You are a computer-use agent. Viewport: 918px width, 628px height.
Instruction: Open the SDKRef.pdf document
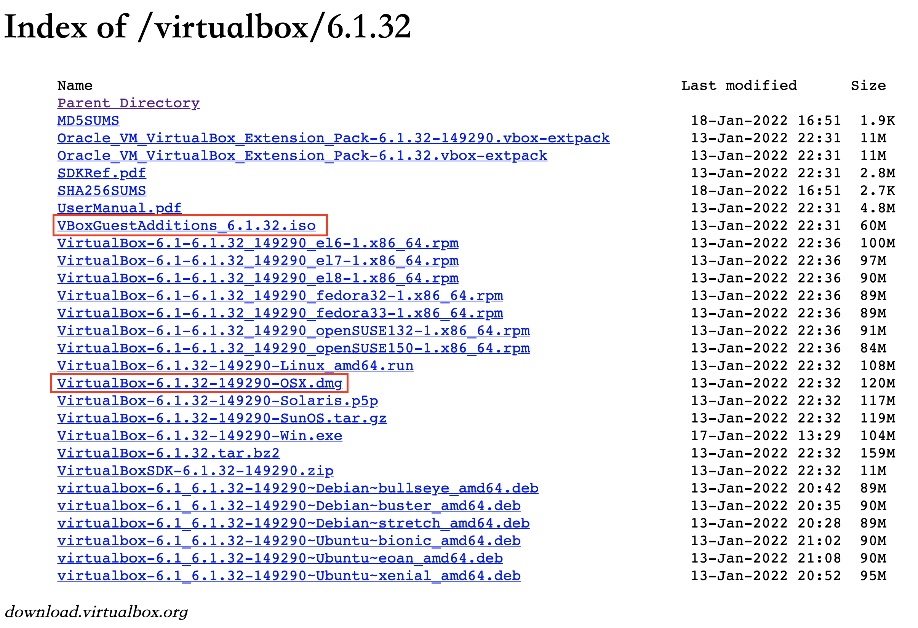click(x=101, y=173)
